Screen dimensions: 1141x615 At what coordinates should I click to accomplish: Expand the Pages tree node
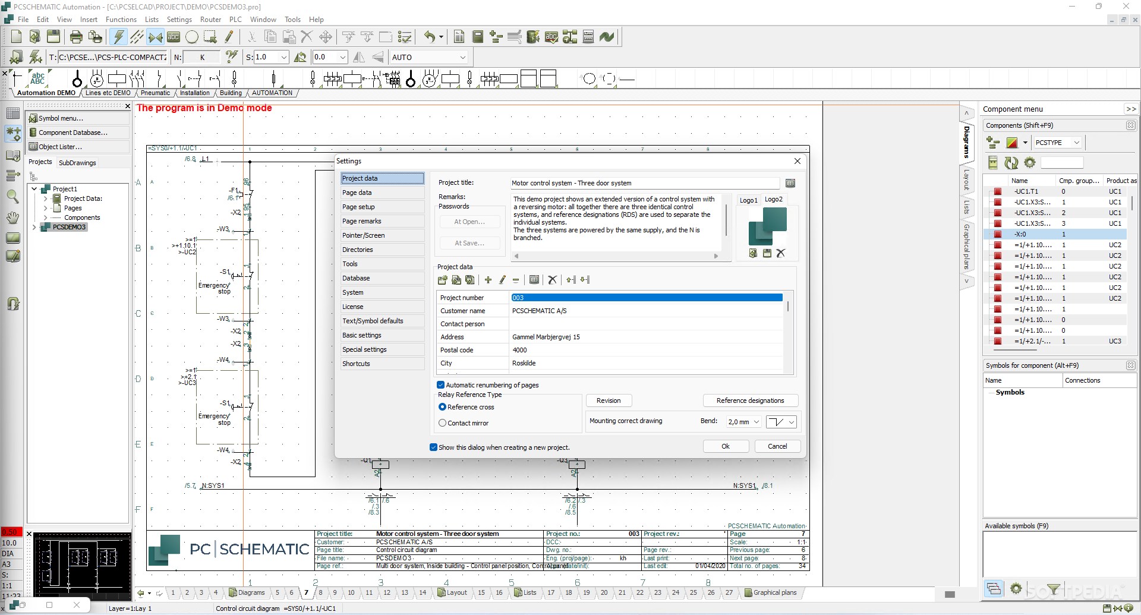pyautogui.click(x=46, y=208)
